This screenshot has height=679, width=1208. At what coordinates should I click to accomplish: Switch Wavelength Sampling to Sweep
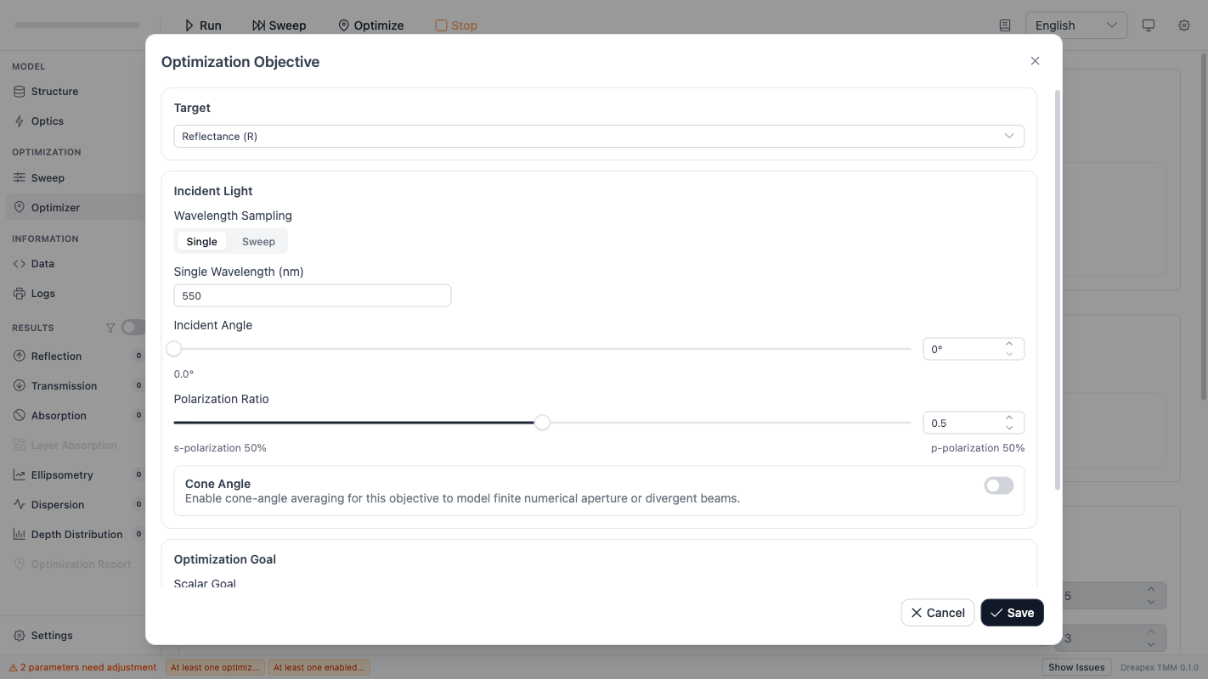(x=257, y=241)
